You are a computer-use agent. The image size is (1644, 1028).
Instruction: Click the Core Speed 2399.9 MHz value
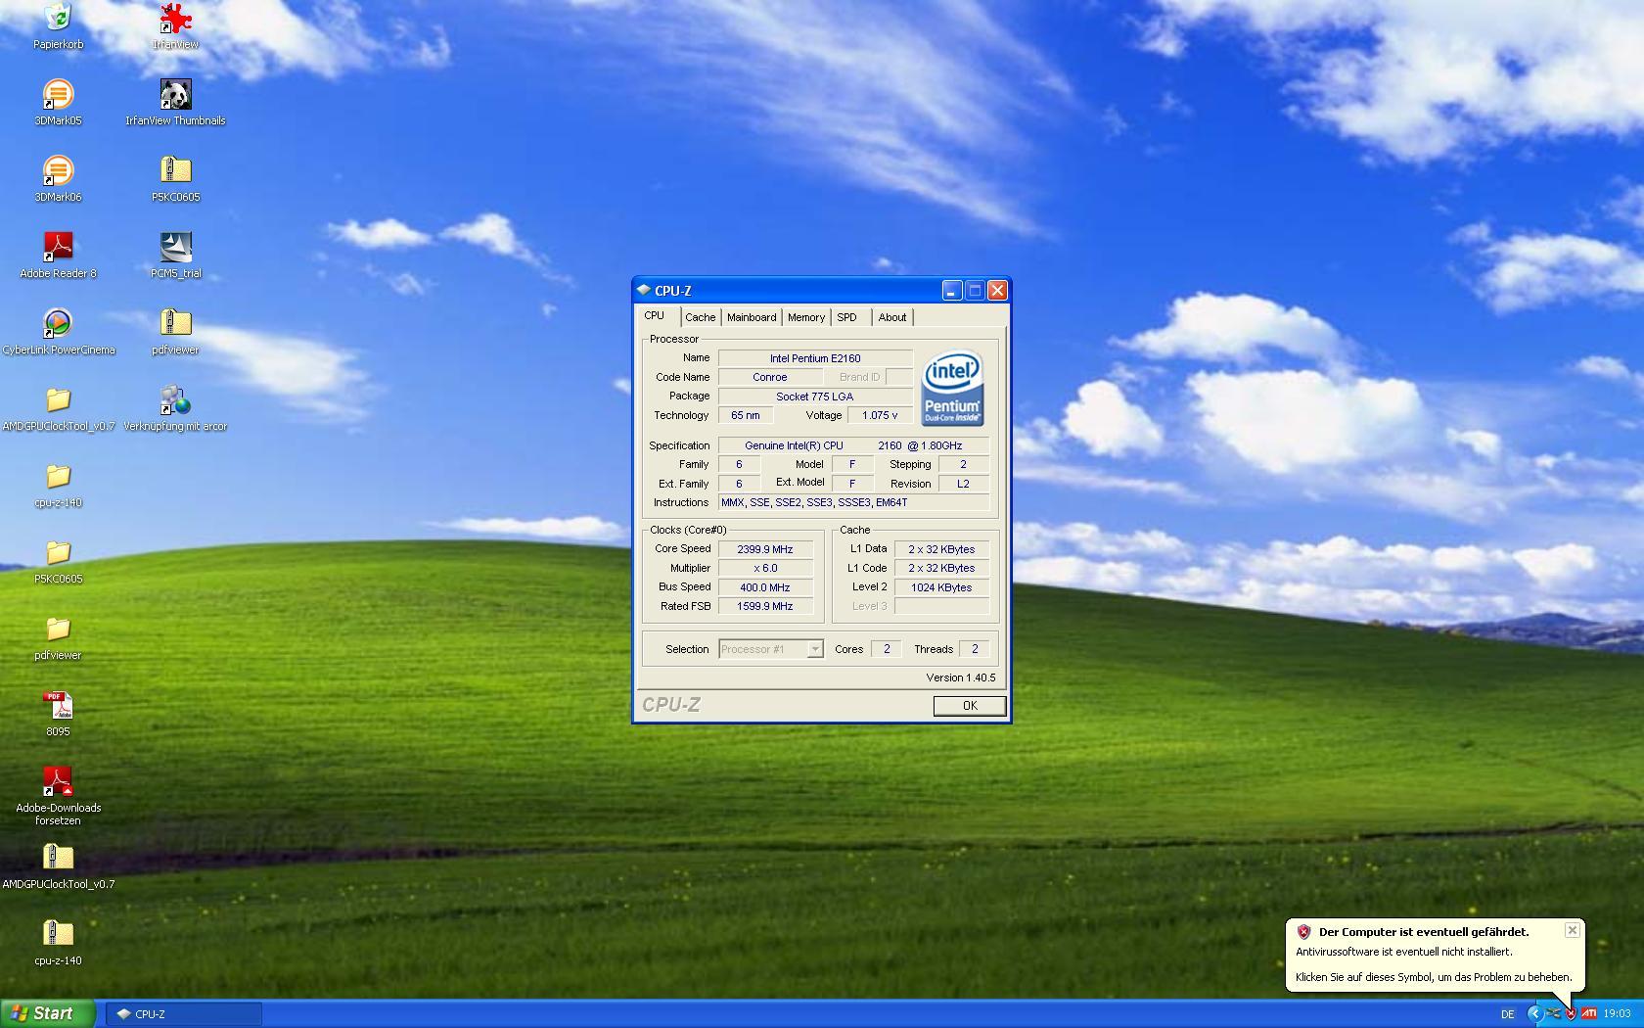765,549
